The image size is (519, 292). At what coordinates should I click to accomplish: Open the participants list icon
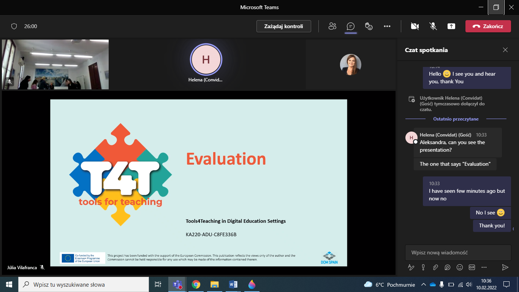click(332, 26)
